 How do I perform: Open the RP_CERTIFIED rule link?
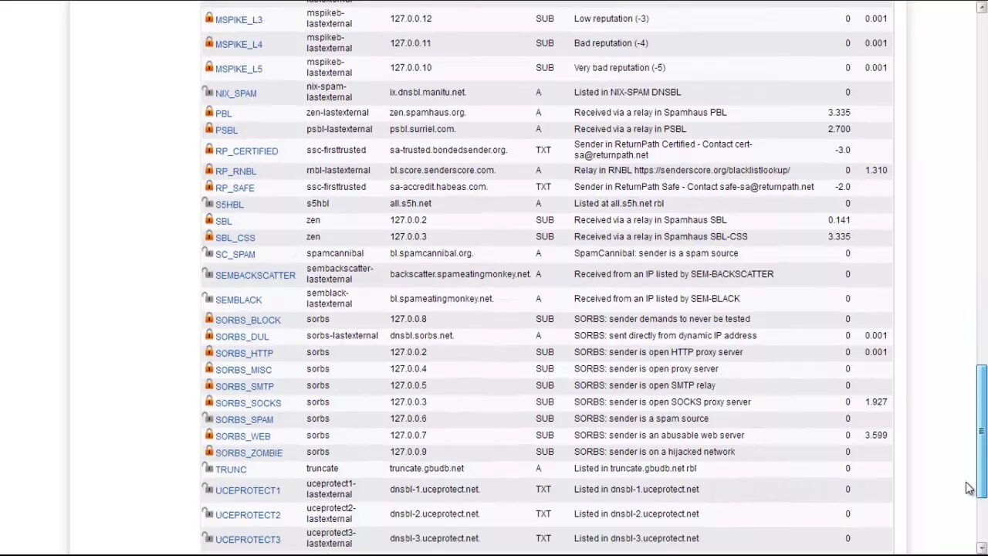[x=246, y=151]
